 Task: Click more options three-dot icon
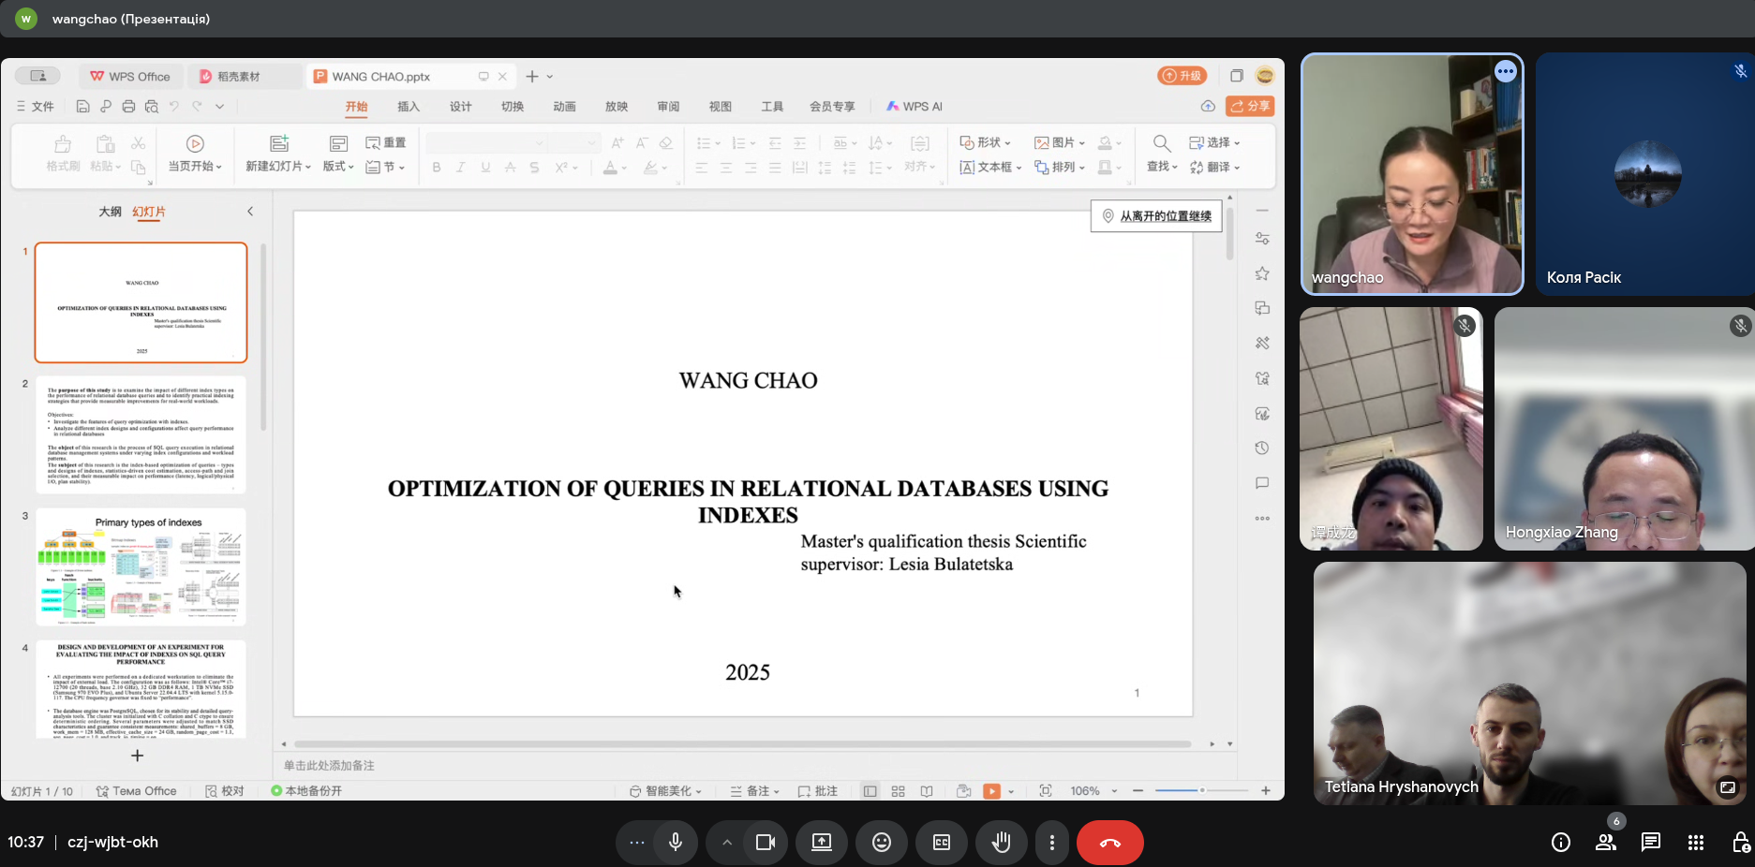[1052, 843]
